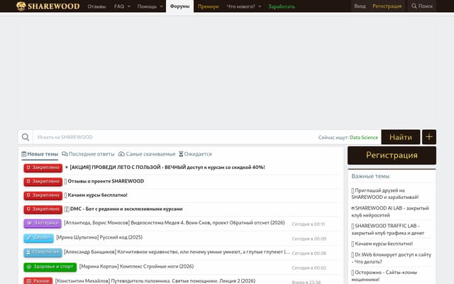Focus the Искать на SHAREWOOD search field
Viewport: 454px width, 284px height.
coord(174,137)
